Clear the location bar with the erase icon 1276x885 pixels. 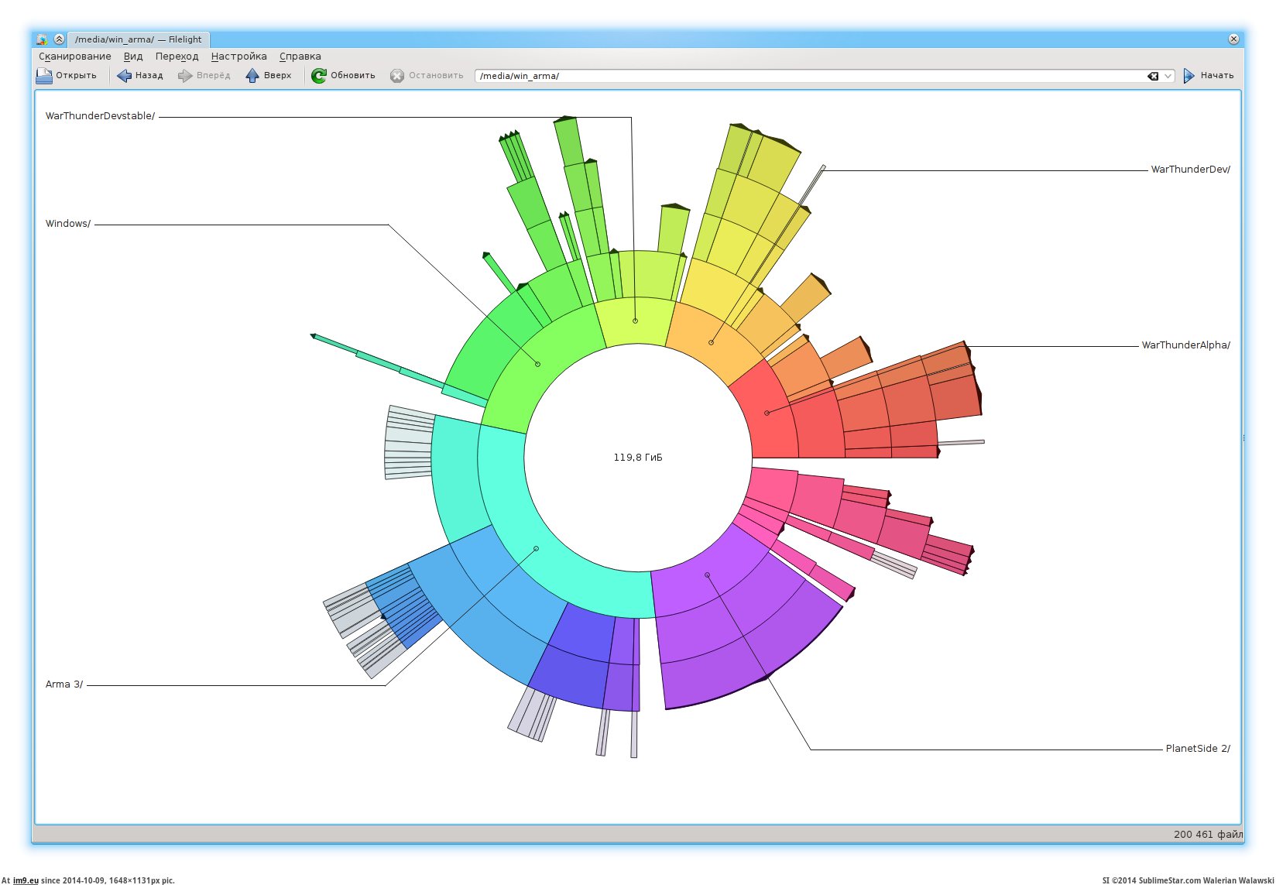pyautogui.click(x=1153, y=76)
